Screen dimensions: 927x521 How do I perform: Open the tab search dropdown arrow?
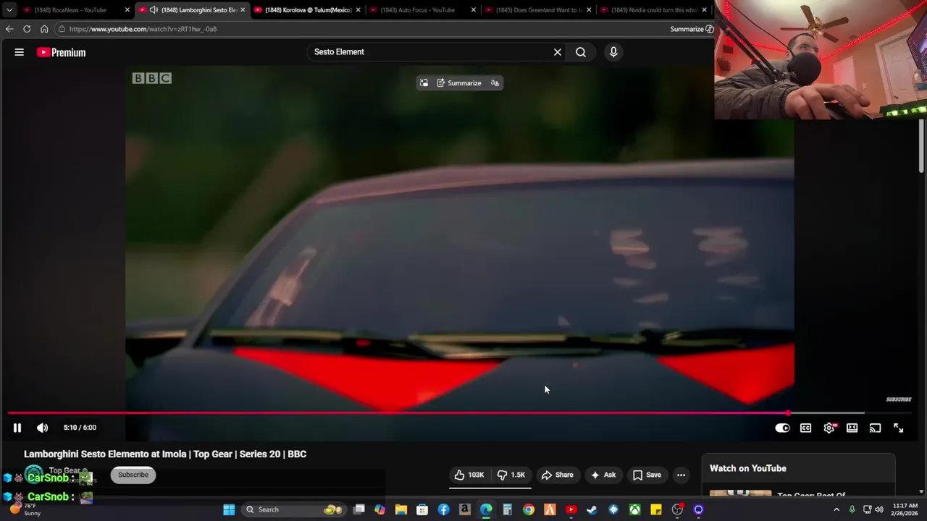click(9, 10)
